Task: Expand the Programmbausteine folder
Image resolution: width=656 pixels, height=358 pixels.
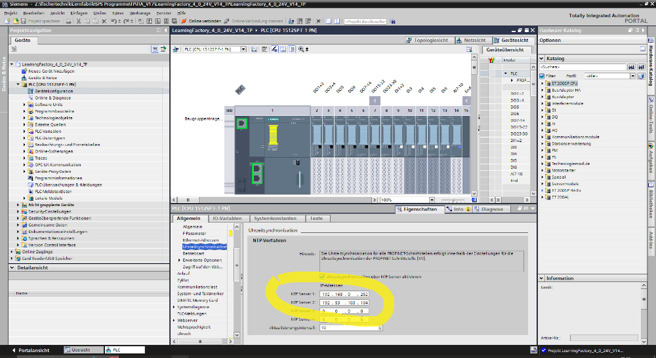Action: coord(24,111)
